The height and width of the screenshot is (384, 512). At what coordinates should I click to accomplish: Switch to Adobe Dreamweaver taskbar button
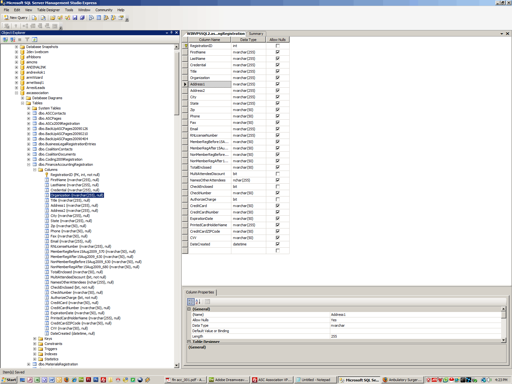(x=228, y=380)
